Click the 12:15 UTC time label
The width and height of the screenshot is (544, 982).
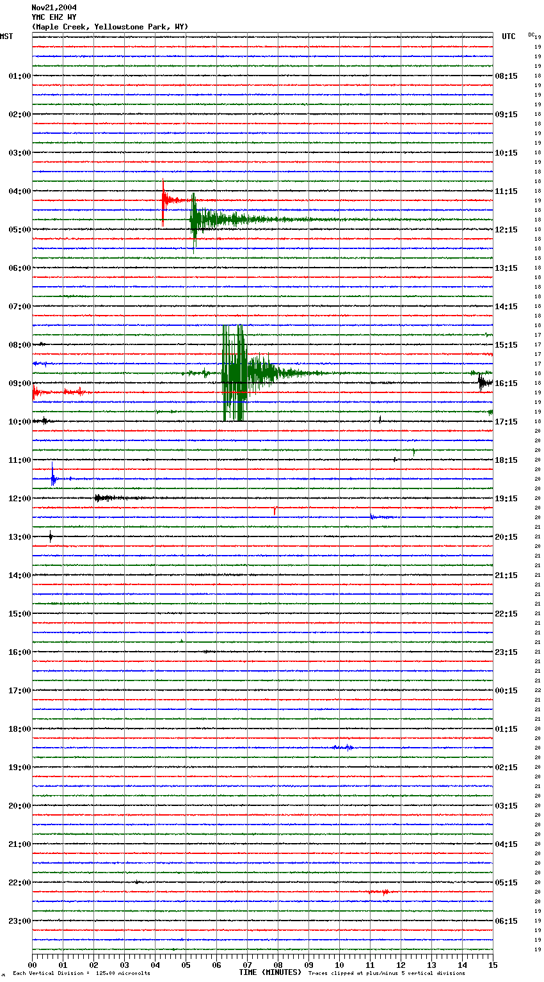pyautogui.click(x=506, y=230)
